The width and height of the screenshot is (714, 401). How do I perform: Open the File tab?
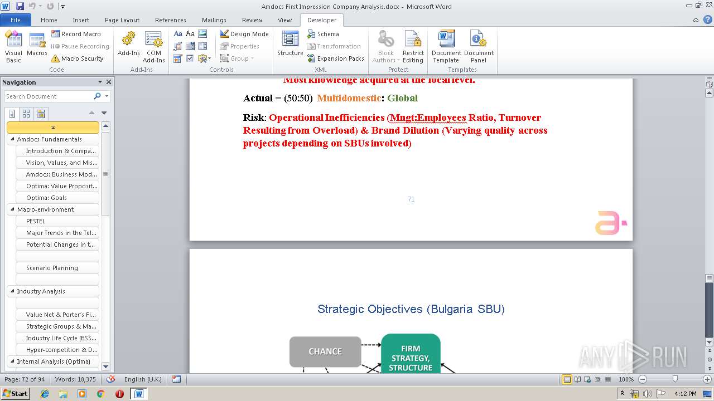pos(16,20)
